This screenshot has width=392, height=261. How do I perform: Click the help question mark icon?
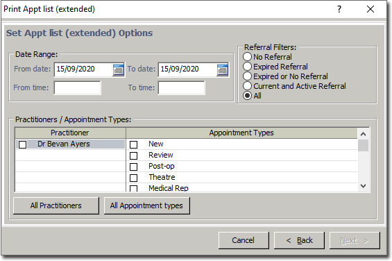point(339,9)
